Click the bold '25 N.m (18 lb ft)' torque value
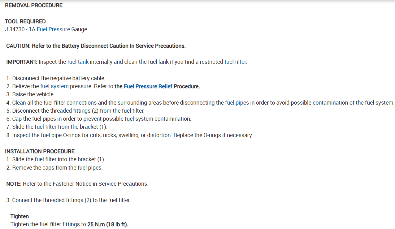The image size is (395, 229). 108,224
